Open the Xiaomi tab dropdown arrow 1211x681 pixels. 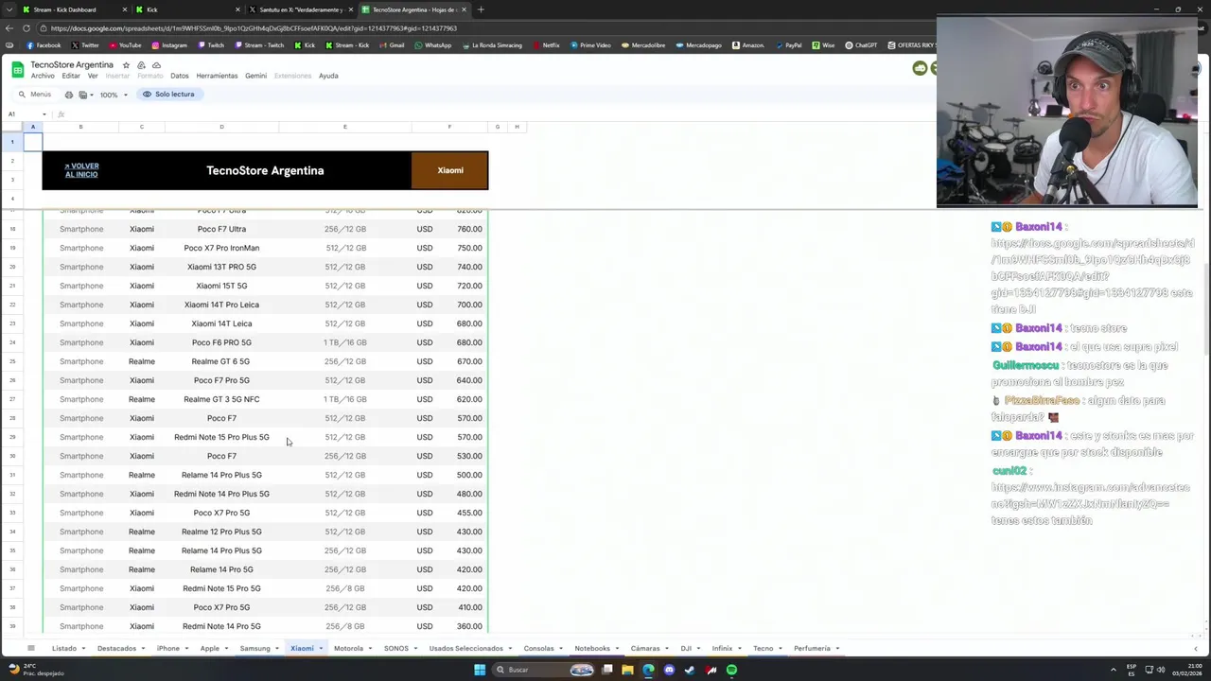coord(321,649)
